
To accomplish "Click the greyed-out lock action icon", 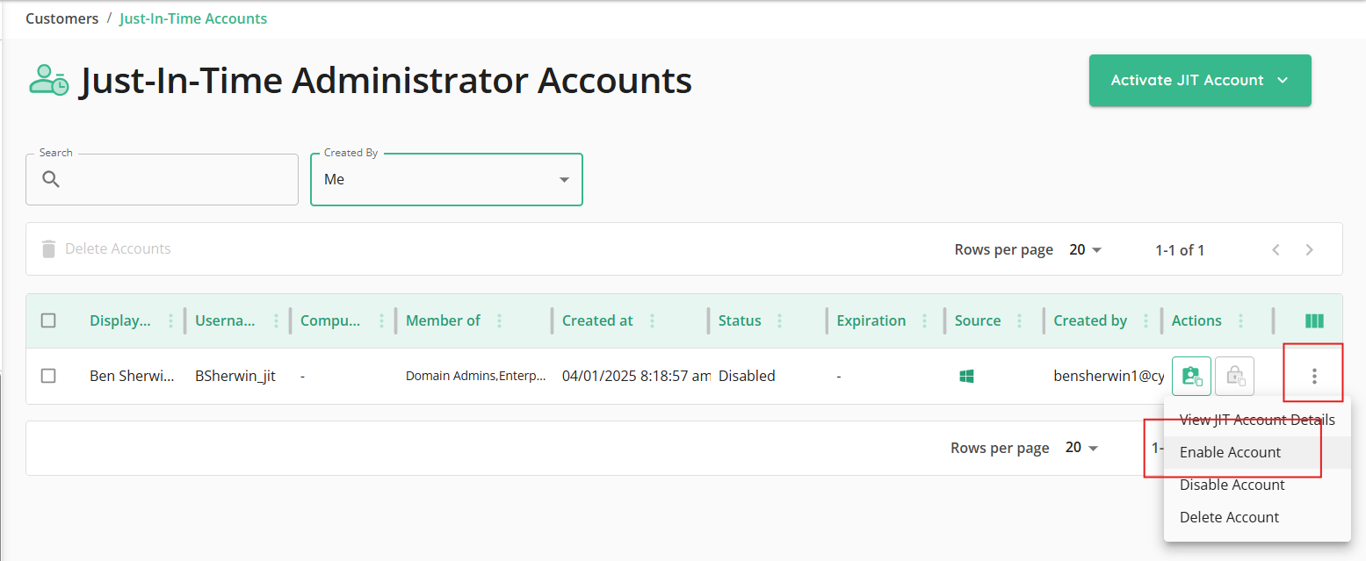I will (1234, 376).
